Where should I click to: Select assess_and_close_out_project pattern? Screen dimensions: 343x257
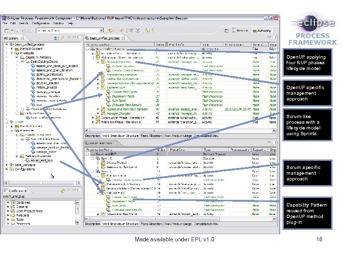pyautogui.click(x=57, y=66)
